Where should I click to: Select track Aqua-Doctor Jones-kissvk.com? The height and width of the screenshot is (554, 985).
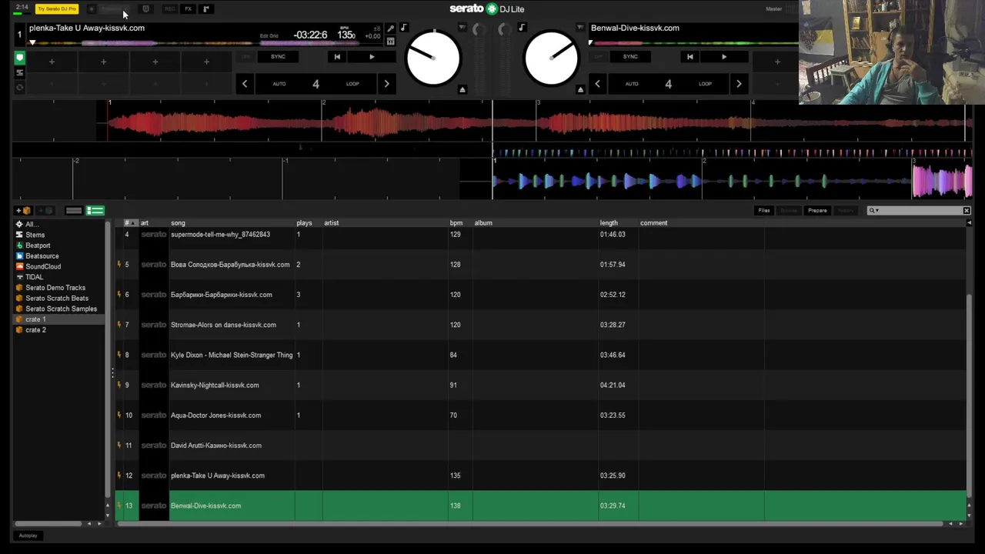(x=215, y=415)
